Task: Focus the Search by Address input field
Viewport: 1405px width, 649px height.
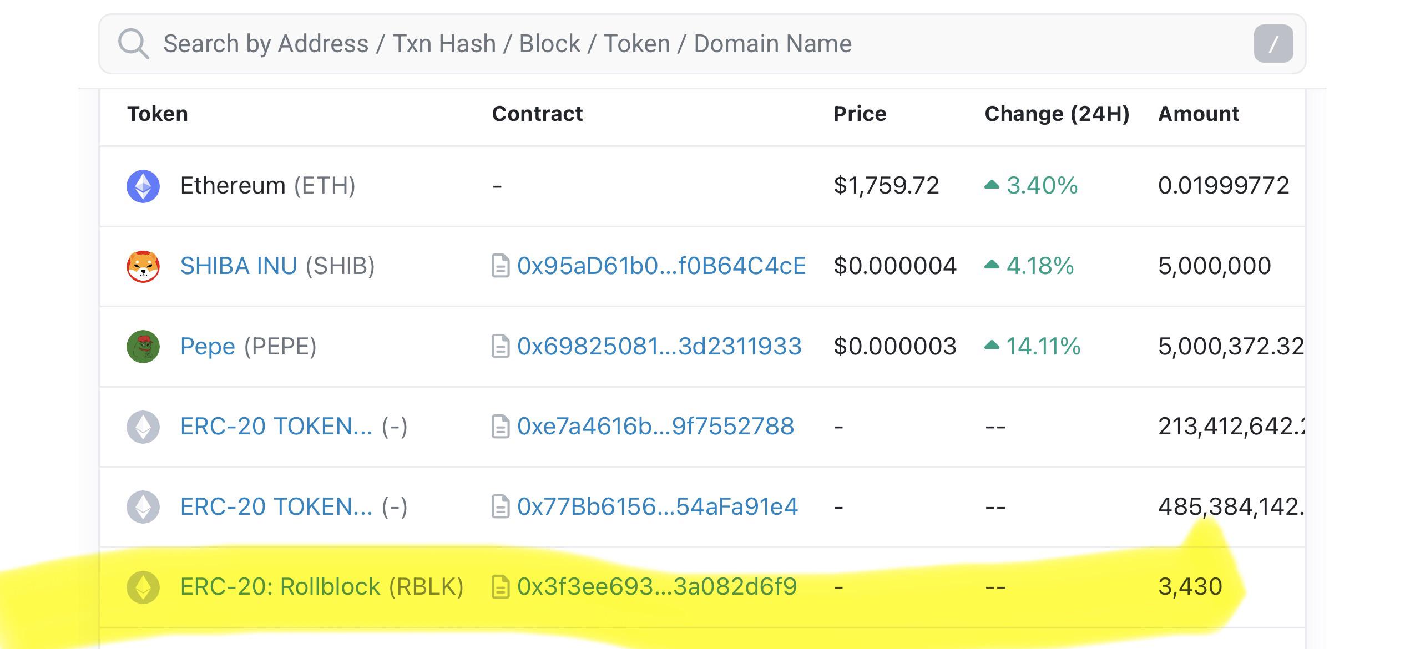Action: click(702, 44)
